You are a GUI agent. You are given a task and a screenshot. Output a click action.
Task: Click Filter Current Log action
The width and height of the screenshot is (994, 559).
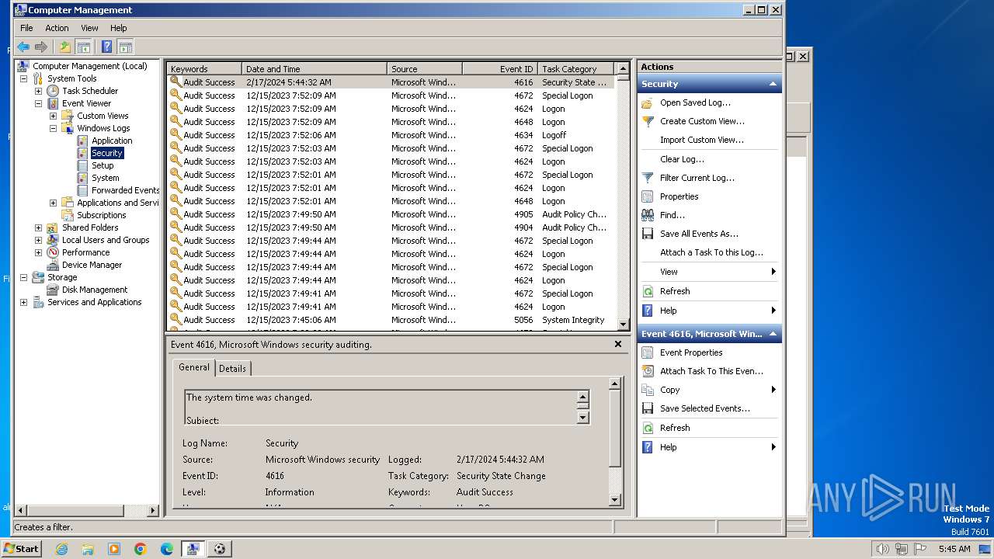pyautogui.click(x=697, y=178)
